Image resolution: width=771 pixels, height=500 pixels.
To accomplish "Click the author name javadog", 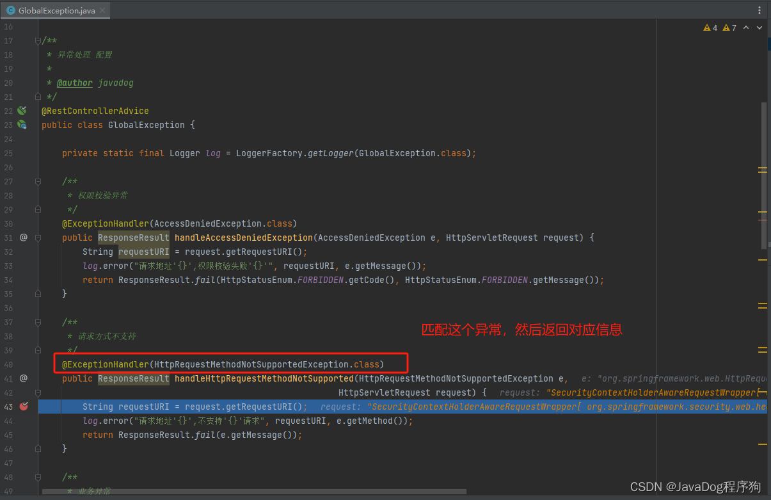I will pyautogui.click(x=116, y=83).
